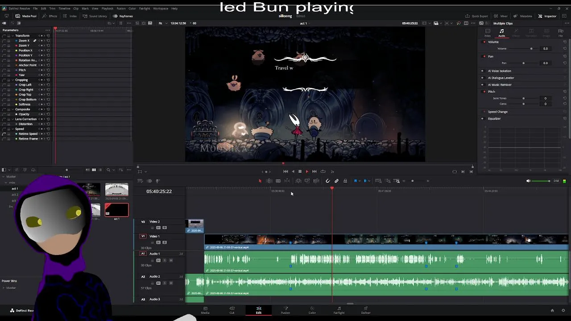Click the Quick Export button
The width and height of the screenshot is (571, 321).
477,16
